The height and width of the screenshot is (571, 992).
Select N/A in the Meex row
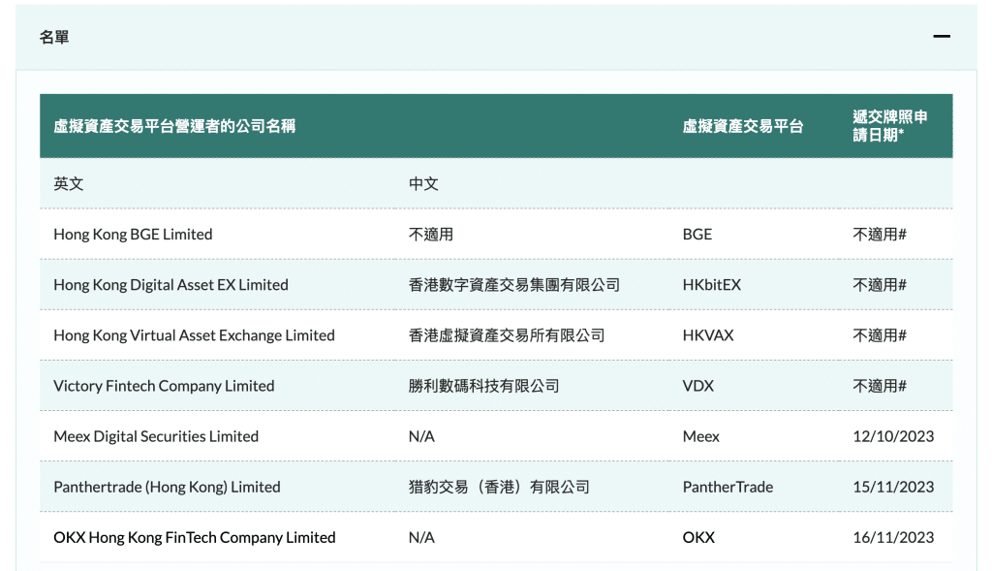click(421, 436)
